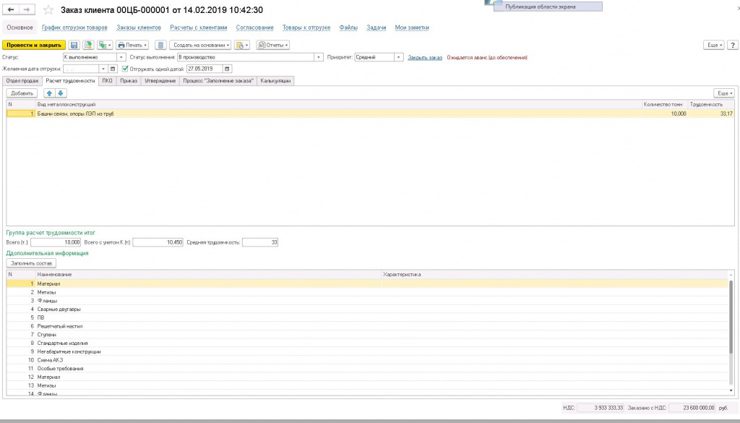
Task: Select the Особые требования row
Action: coord(367,369)
